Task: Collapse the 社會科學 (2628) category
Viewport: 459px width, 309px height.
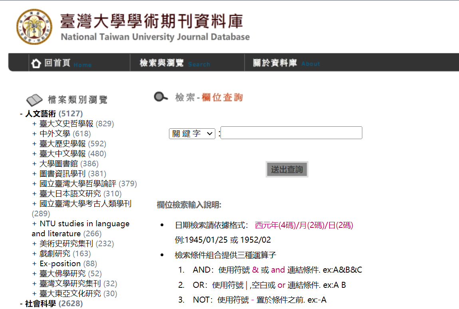Action: click(51, 304)
